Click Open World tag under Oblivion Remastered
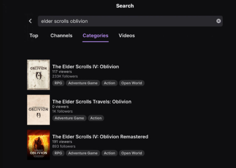The width and height of the screenshot is (236, 168). (x=132, y=153)
